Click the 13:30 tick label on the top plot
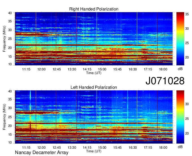Screen dimensions: 192x156 (x=72, y=69)
